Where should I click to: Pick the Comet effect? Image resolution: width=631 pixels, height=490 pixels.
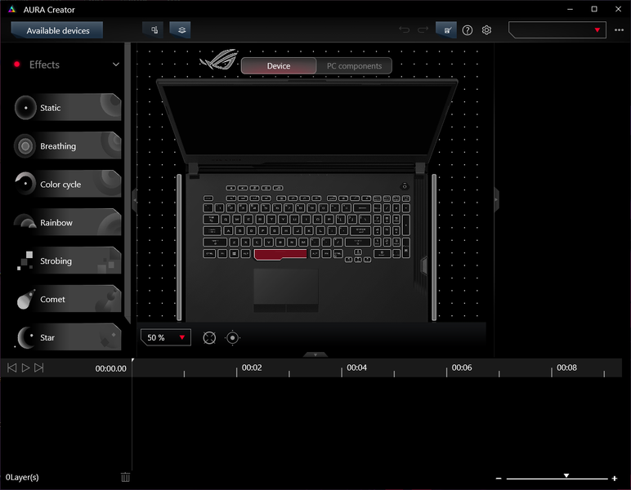tap(68, 299)
